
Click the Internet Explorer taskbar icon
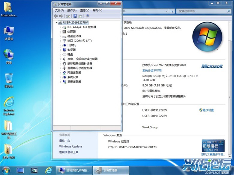coord(48,170)
